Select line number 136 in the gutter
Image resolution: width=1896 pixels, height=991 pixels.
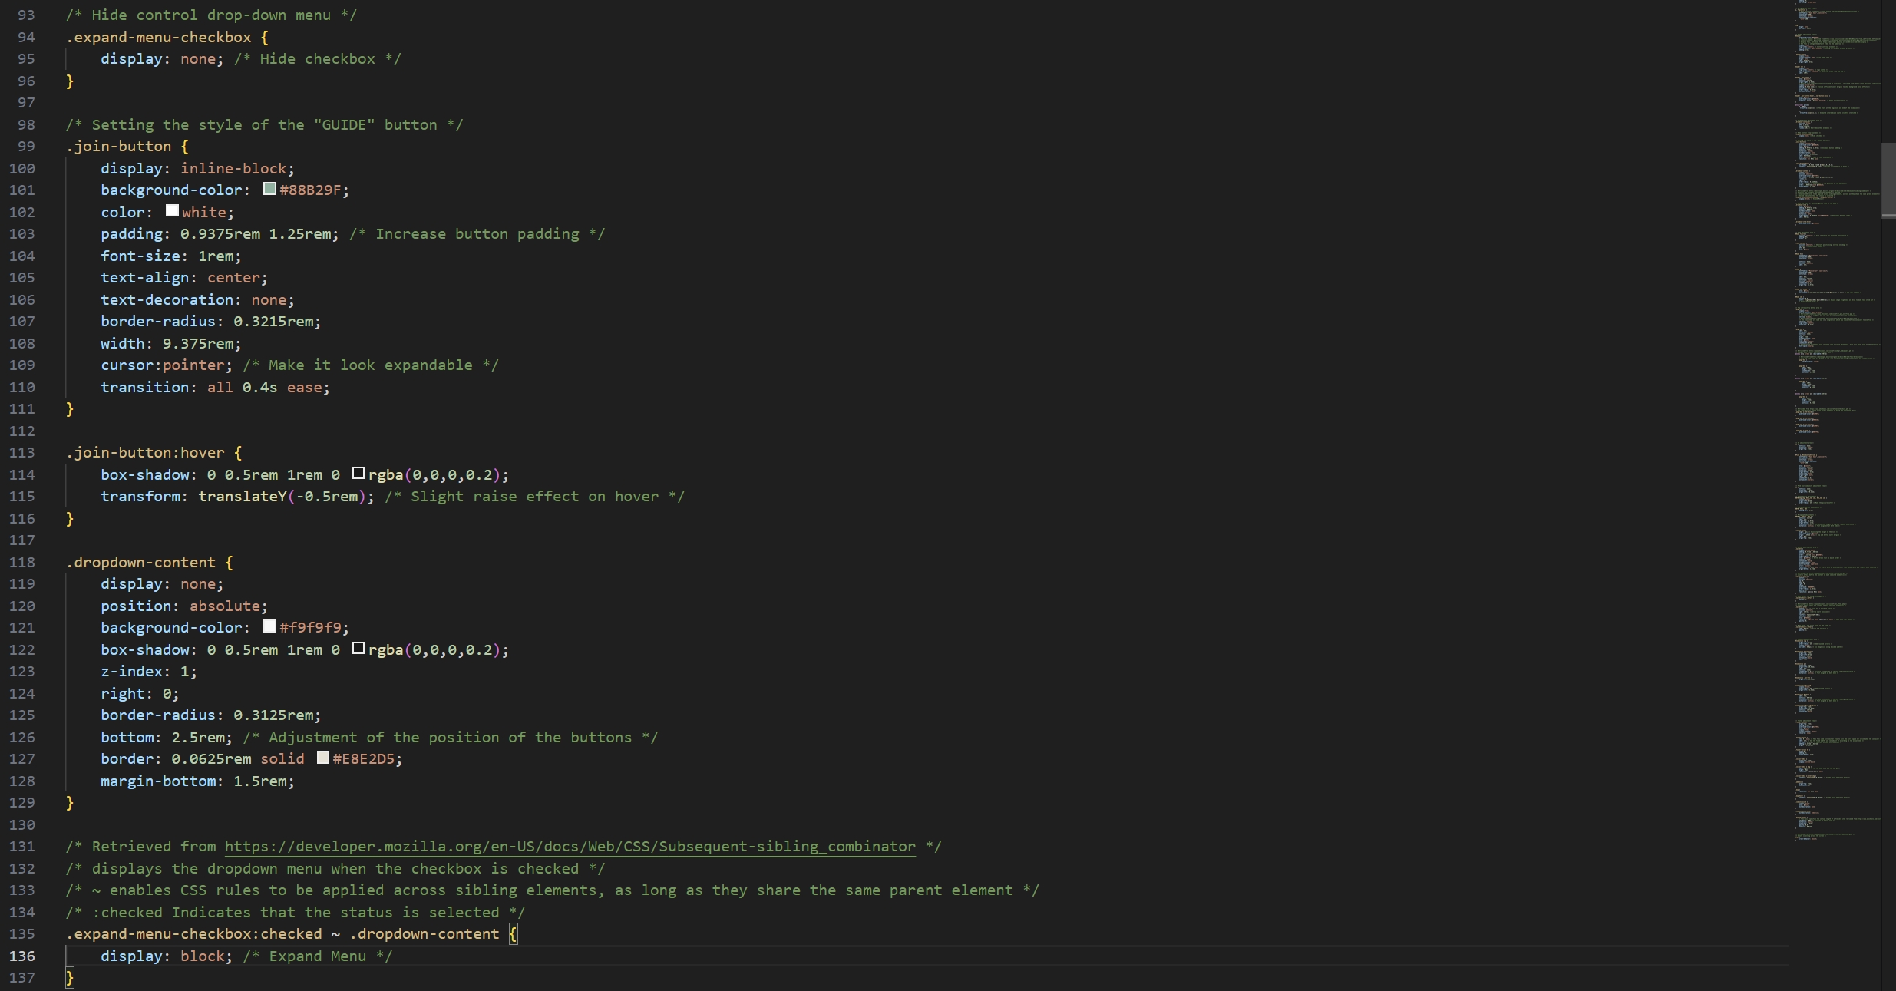tap(24, 956)
